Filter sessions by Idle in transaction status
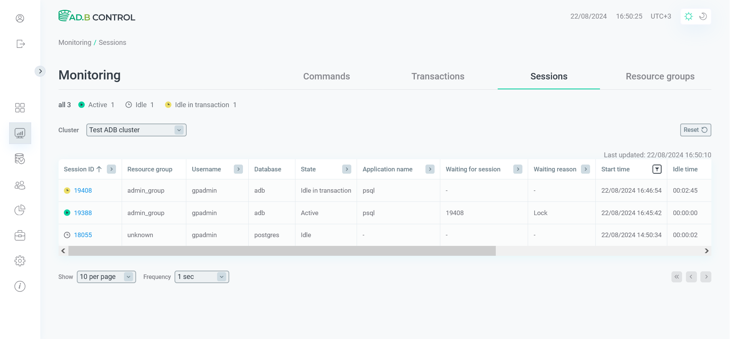Image resolution: width=730 pixels, height=339 pixels. pos(201,105)
